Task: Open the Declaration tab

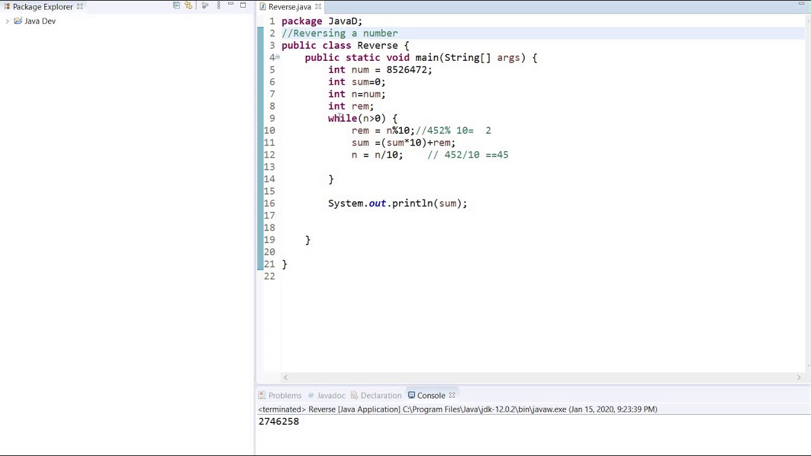Action: pyautogui.click(x=381, y=395)
